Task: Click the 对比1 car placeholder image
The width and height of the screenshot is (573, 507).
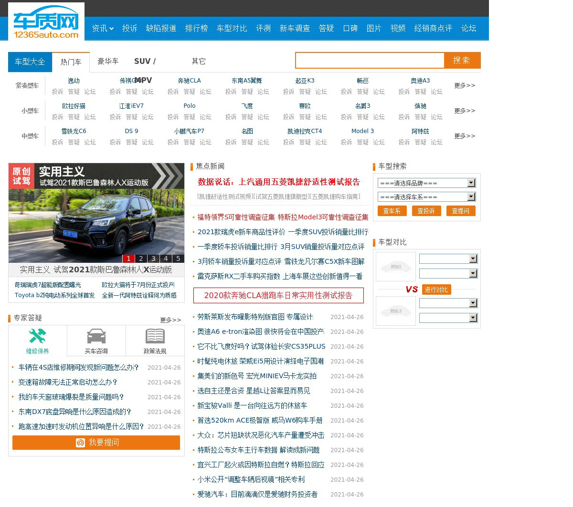Action: [x=395, y=267]
